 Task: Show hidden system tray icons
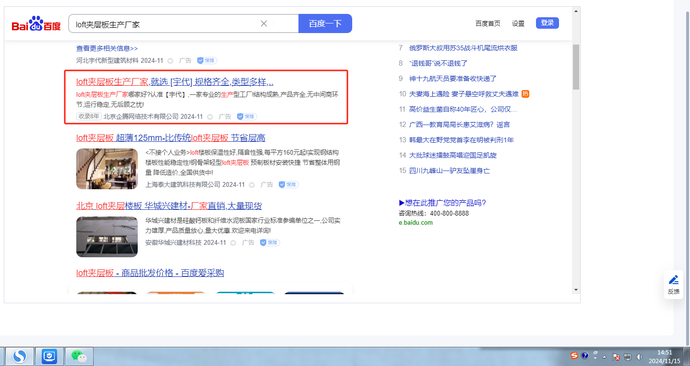click(x=605, y=357)
